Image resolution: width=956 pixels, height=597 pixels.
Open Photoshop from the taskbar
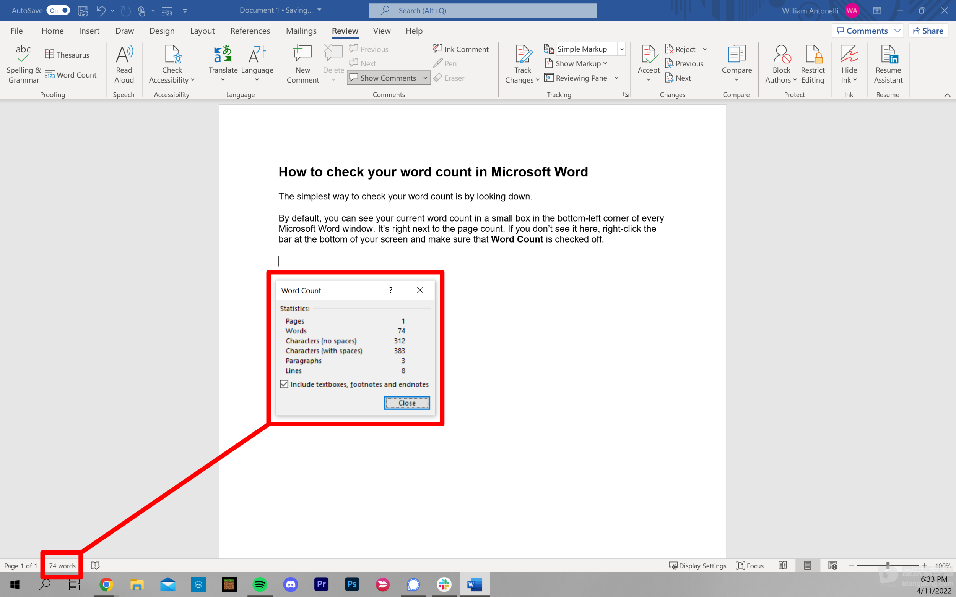tap(352, 584)
